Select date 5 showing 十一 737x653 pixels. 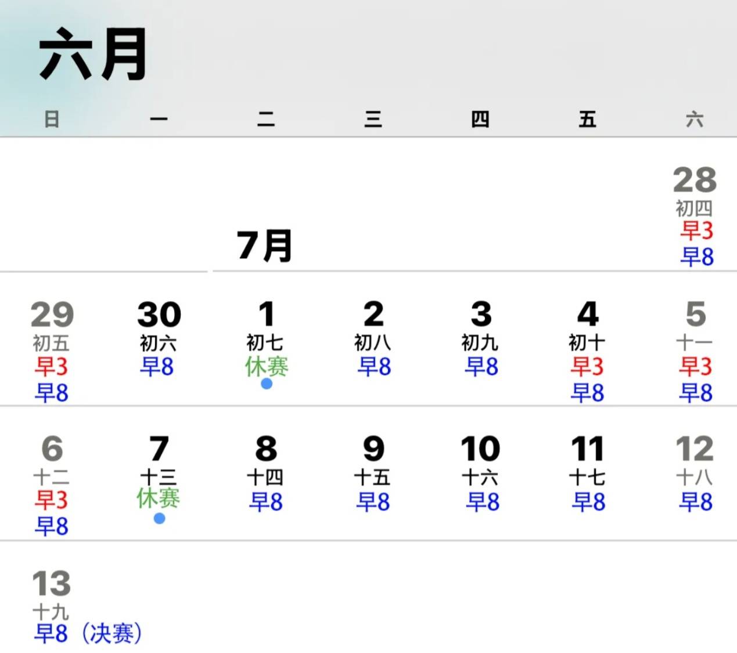coord(695,314)
